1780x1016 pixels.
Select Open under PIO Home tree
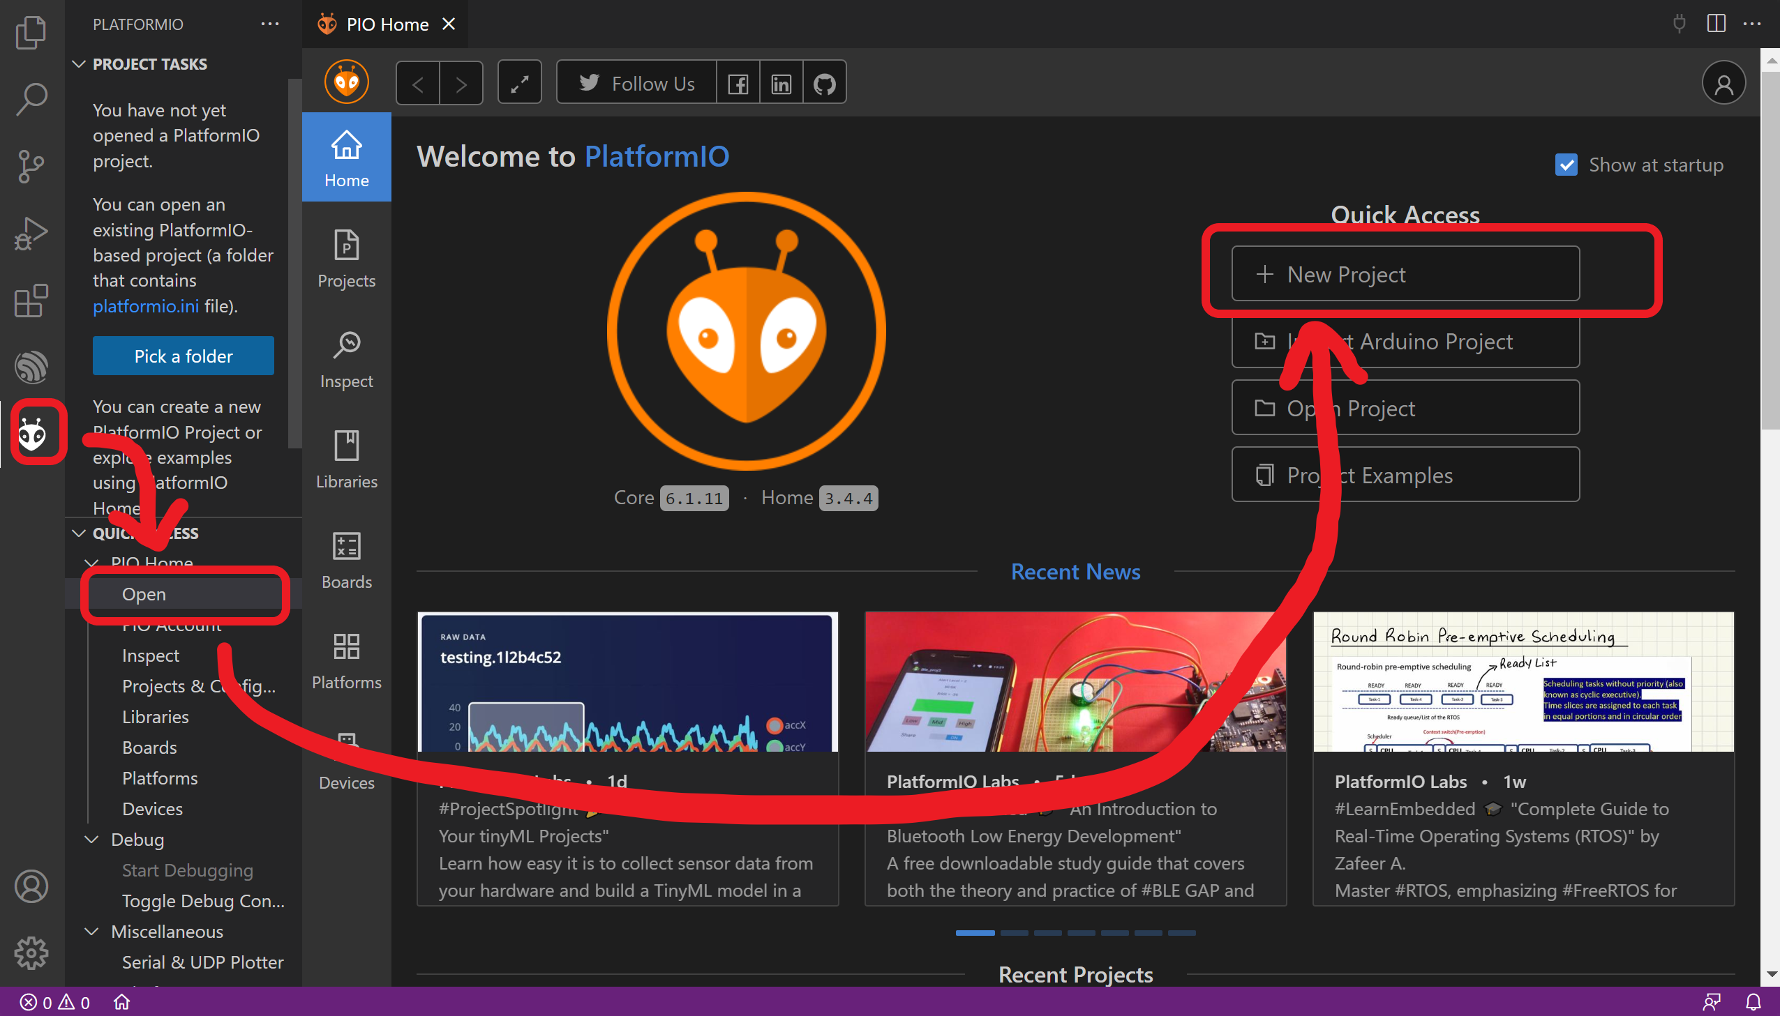[x=184, y=593]
